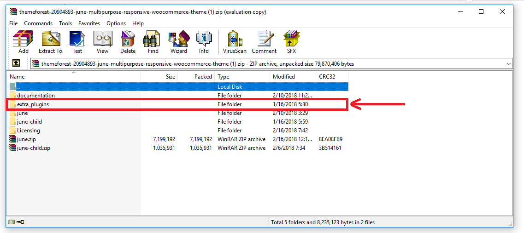Open the Help menu
Viewport: 524px width, 233px height.
tap(138, 23)
